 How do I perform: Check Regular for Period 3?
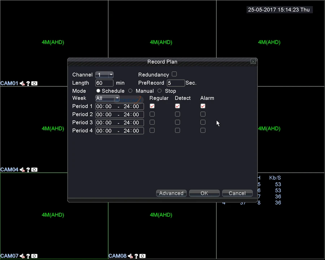coord(152,122)
